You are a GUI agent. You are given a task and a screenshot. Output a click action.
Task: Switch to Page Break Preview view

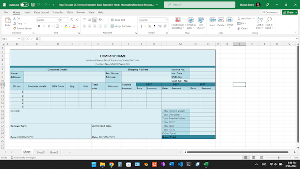click(x=261, y=158)
